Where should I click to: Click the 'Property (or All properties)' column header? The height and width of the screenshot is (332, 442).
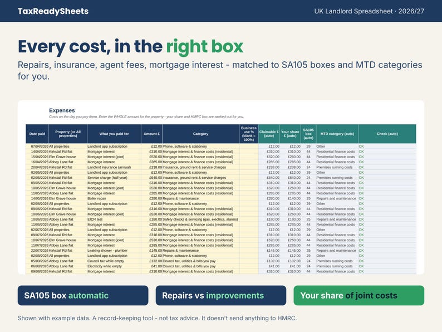click(x=68, y=134)
